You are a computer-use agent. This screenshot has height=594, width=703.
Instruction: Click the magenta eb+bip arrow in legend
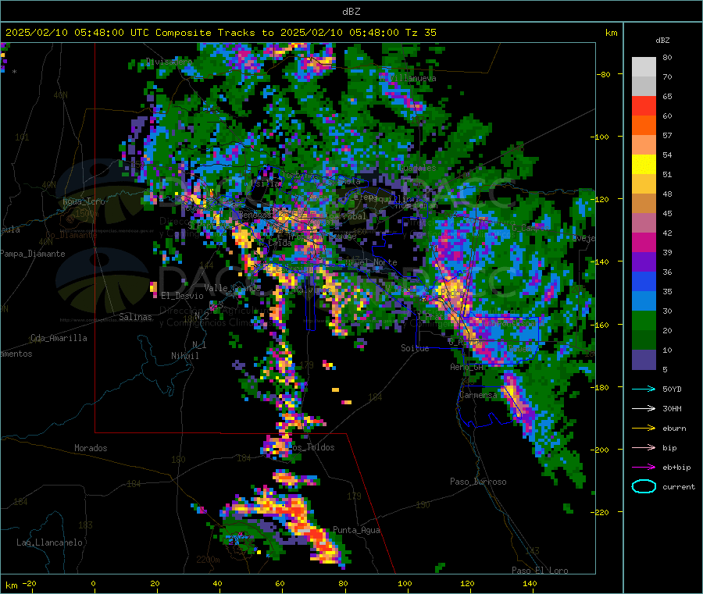pyautogui.click(x=644, y=467)
